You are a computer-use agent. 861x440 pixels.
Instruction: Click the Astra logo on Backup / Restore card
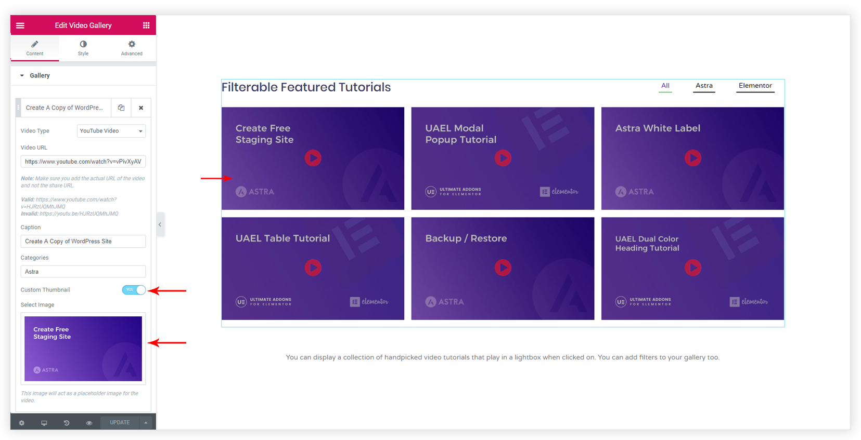pos(444,302)
